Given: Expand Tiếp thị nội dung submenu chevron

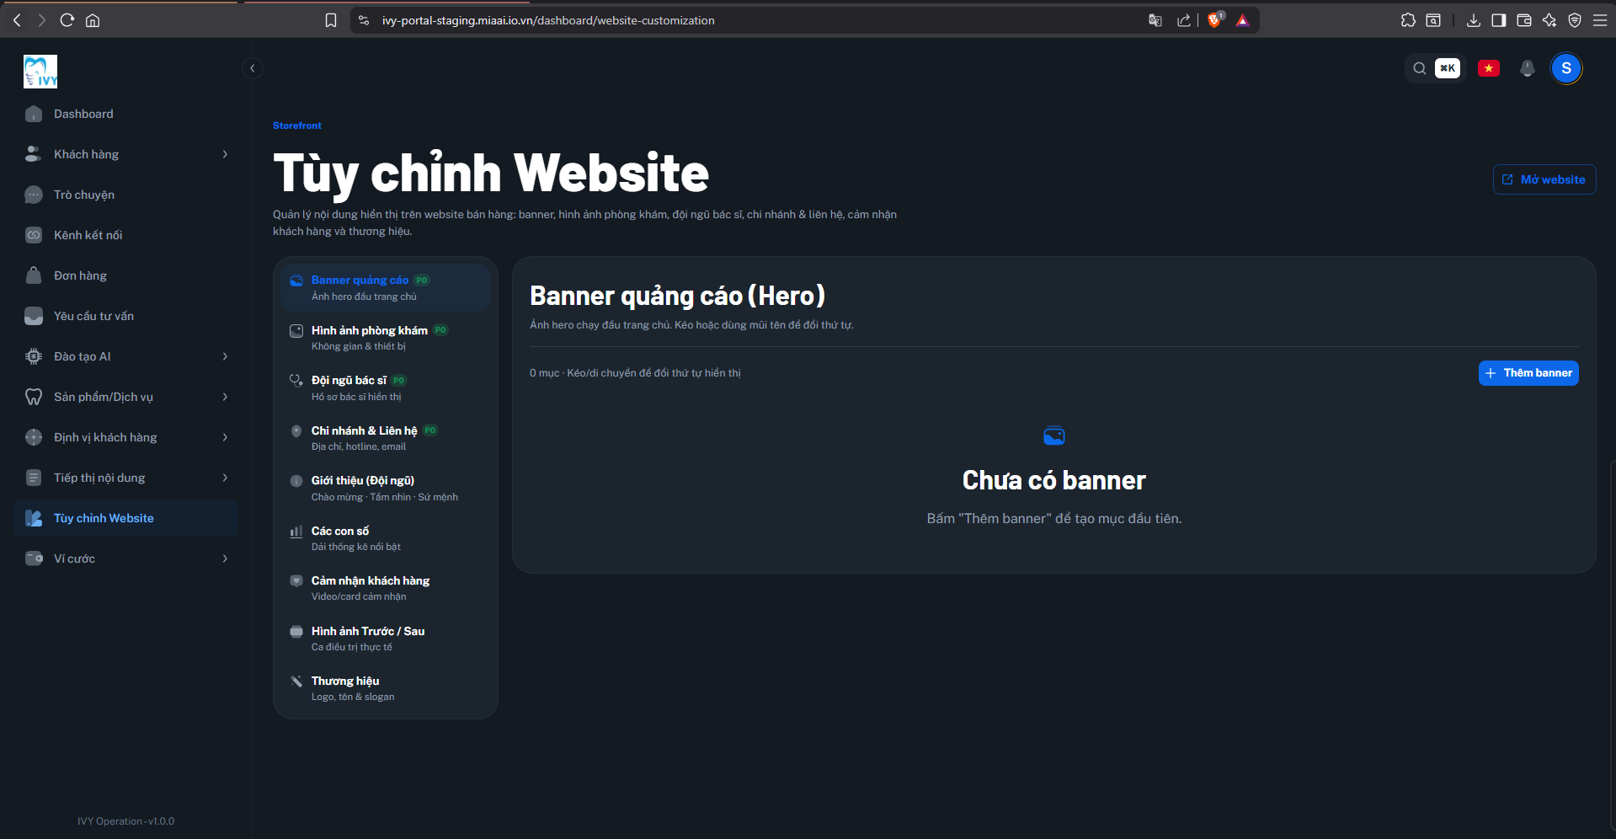Looking at the screenshot, I should [x=225, y=478].
